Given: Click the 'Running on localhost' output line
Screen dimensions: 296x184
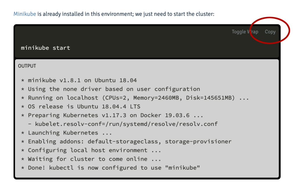Looking at the screenshot, I should tap(135, 98).
